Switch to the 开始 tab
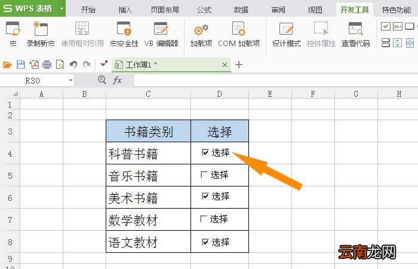418x269 pixels. (88, 10)
